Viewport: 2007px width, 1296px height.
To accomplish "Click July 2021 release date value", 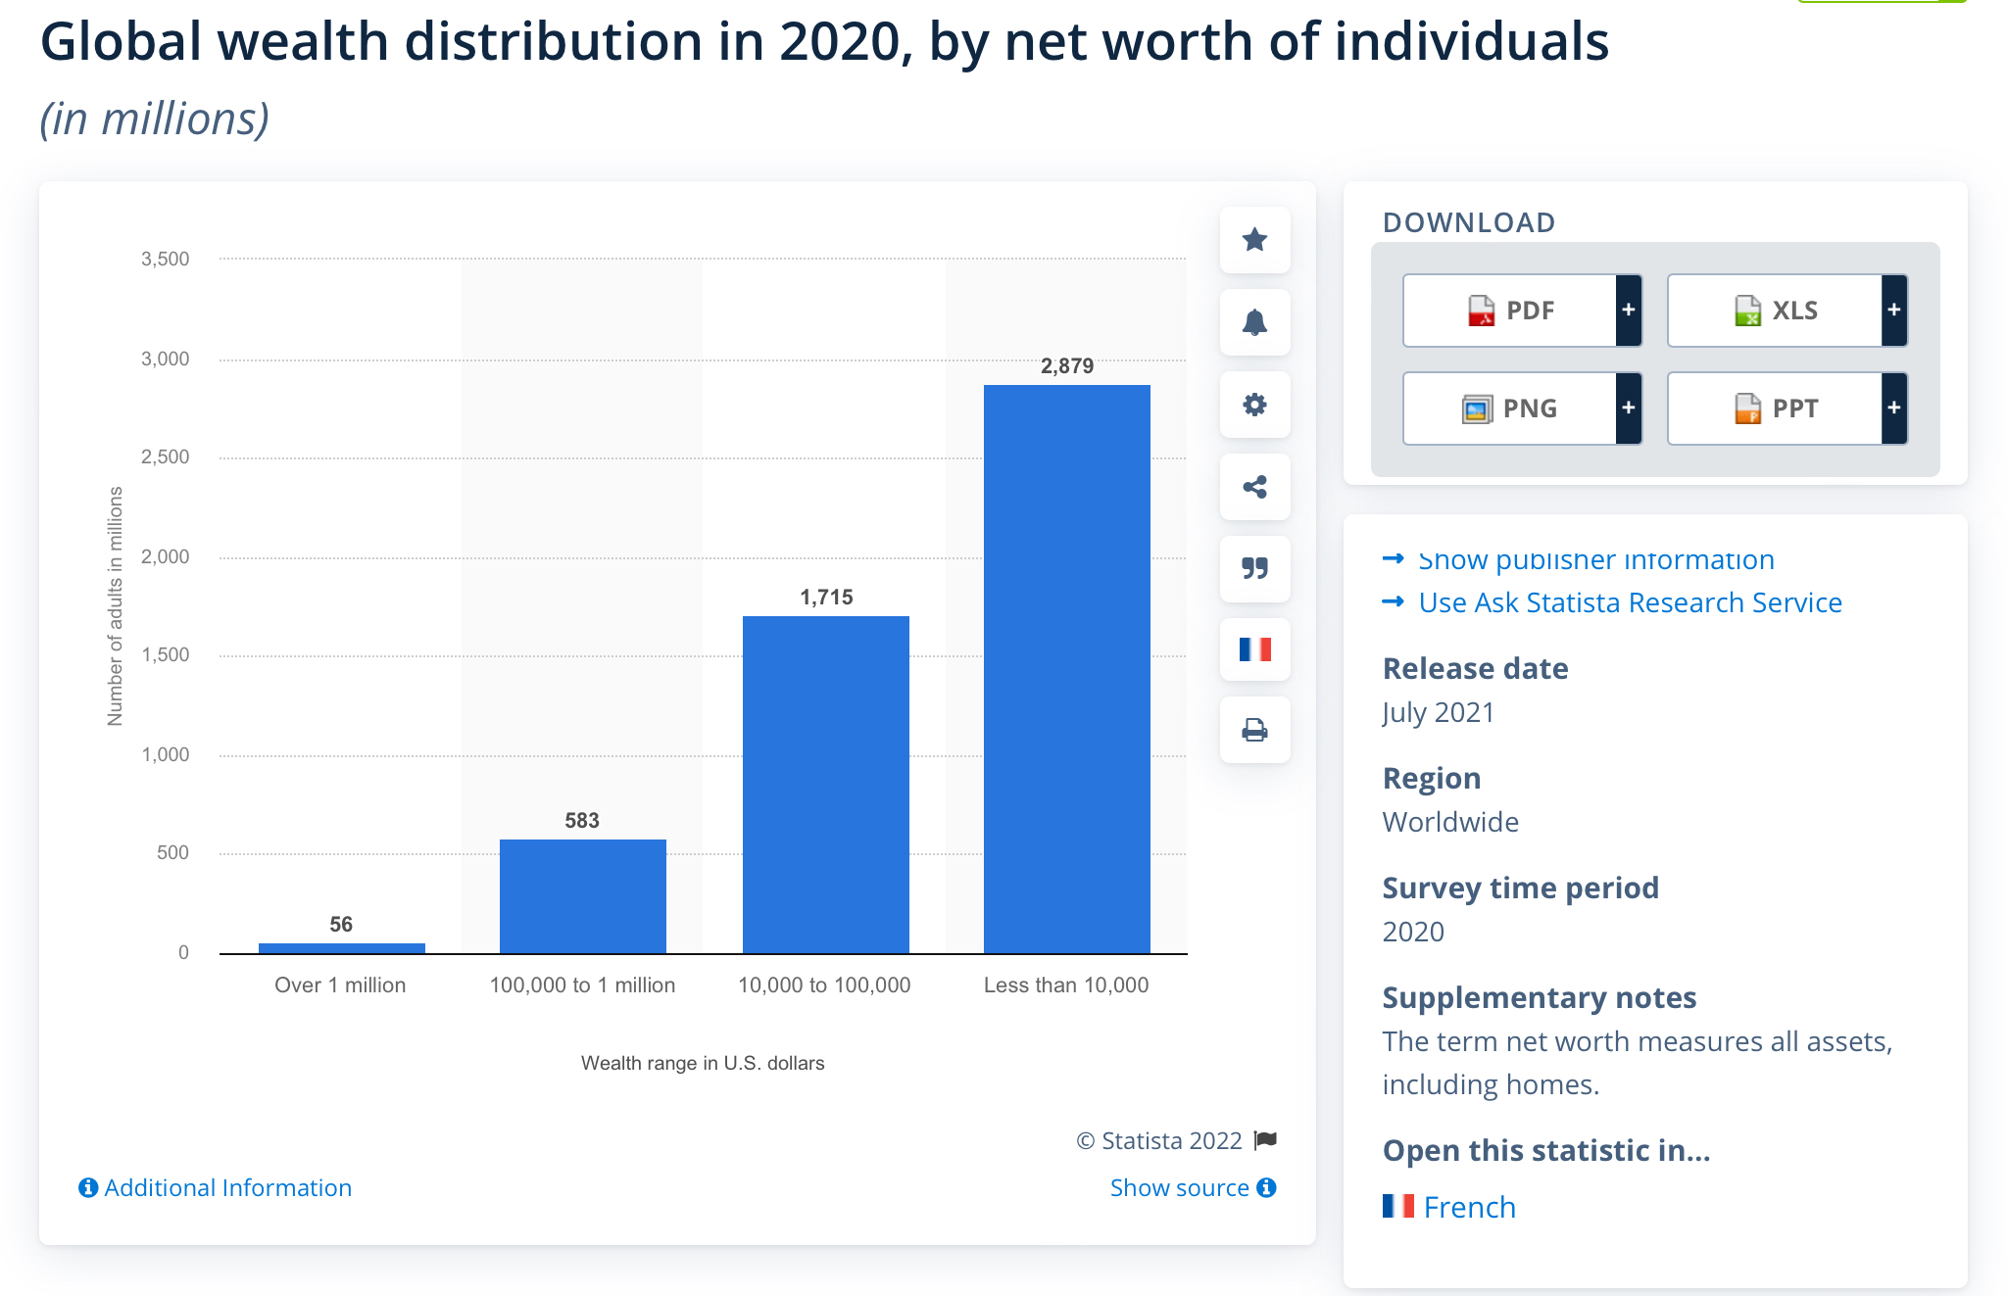I will [x=1439, y=712].
